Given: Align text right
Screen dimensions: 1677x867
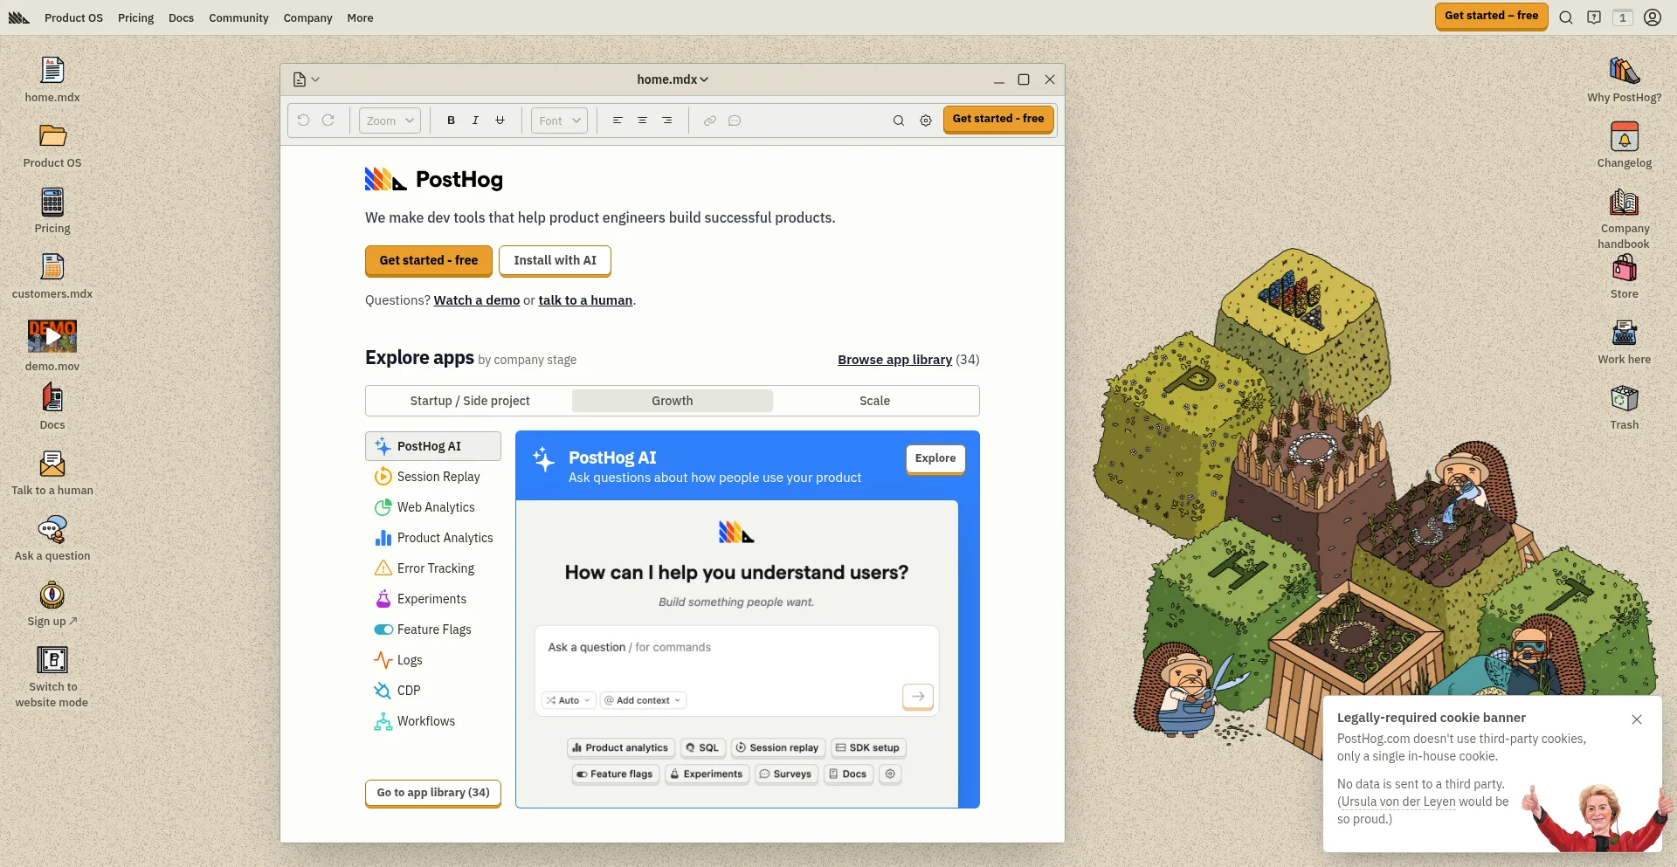Looking at the screenshot, I should (x=666, y=120).
